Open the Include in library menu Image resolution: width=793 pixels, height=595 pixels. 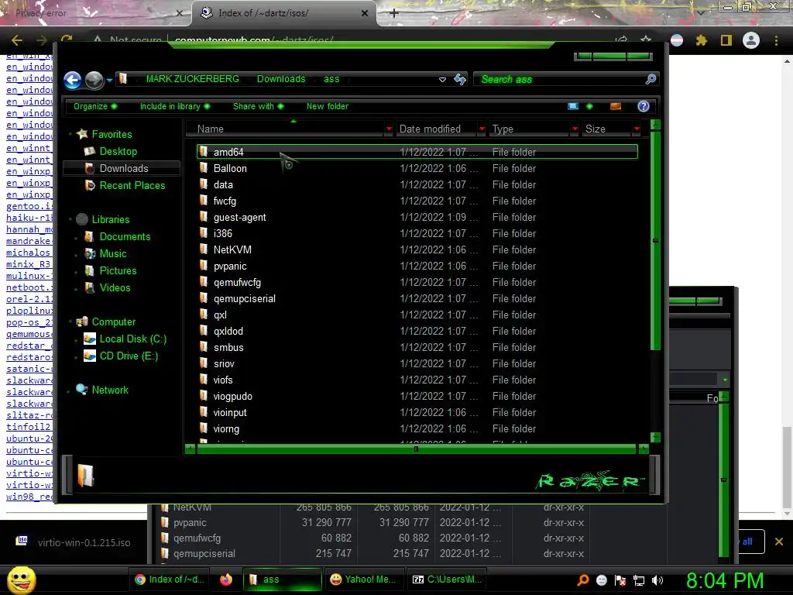(174, 106)
